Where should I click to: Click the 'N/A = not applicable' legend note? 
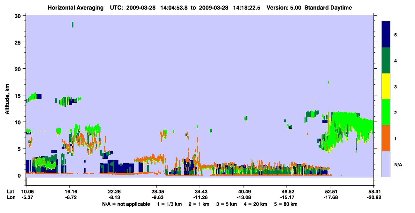pyautogui.click(x=126, y=204)
